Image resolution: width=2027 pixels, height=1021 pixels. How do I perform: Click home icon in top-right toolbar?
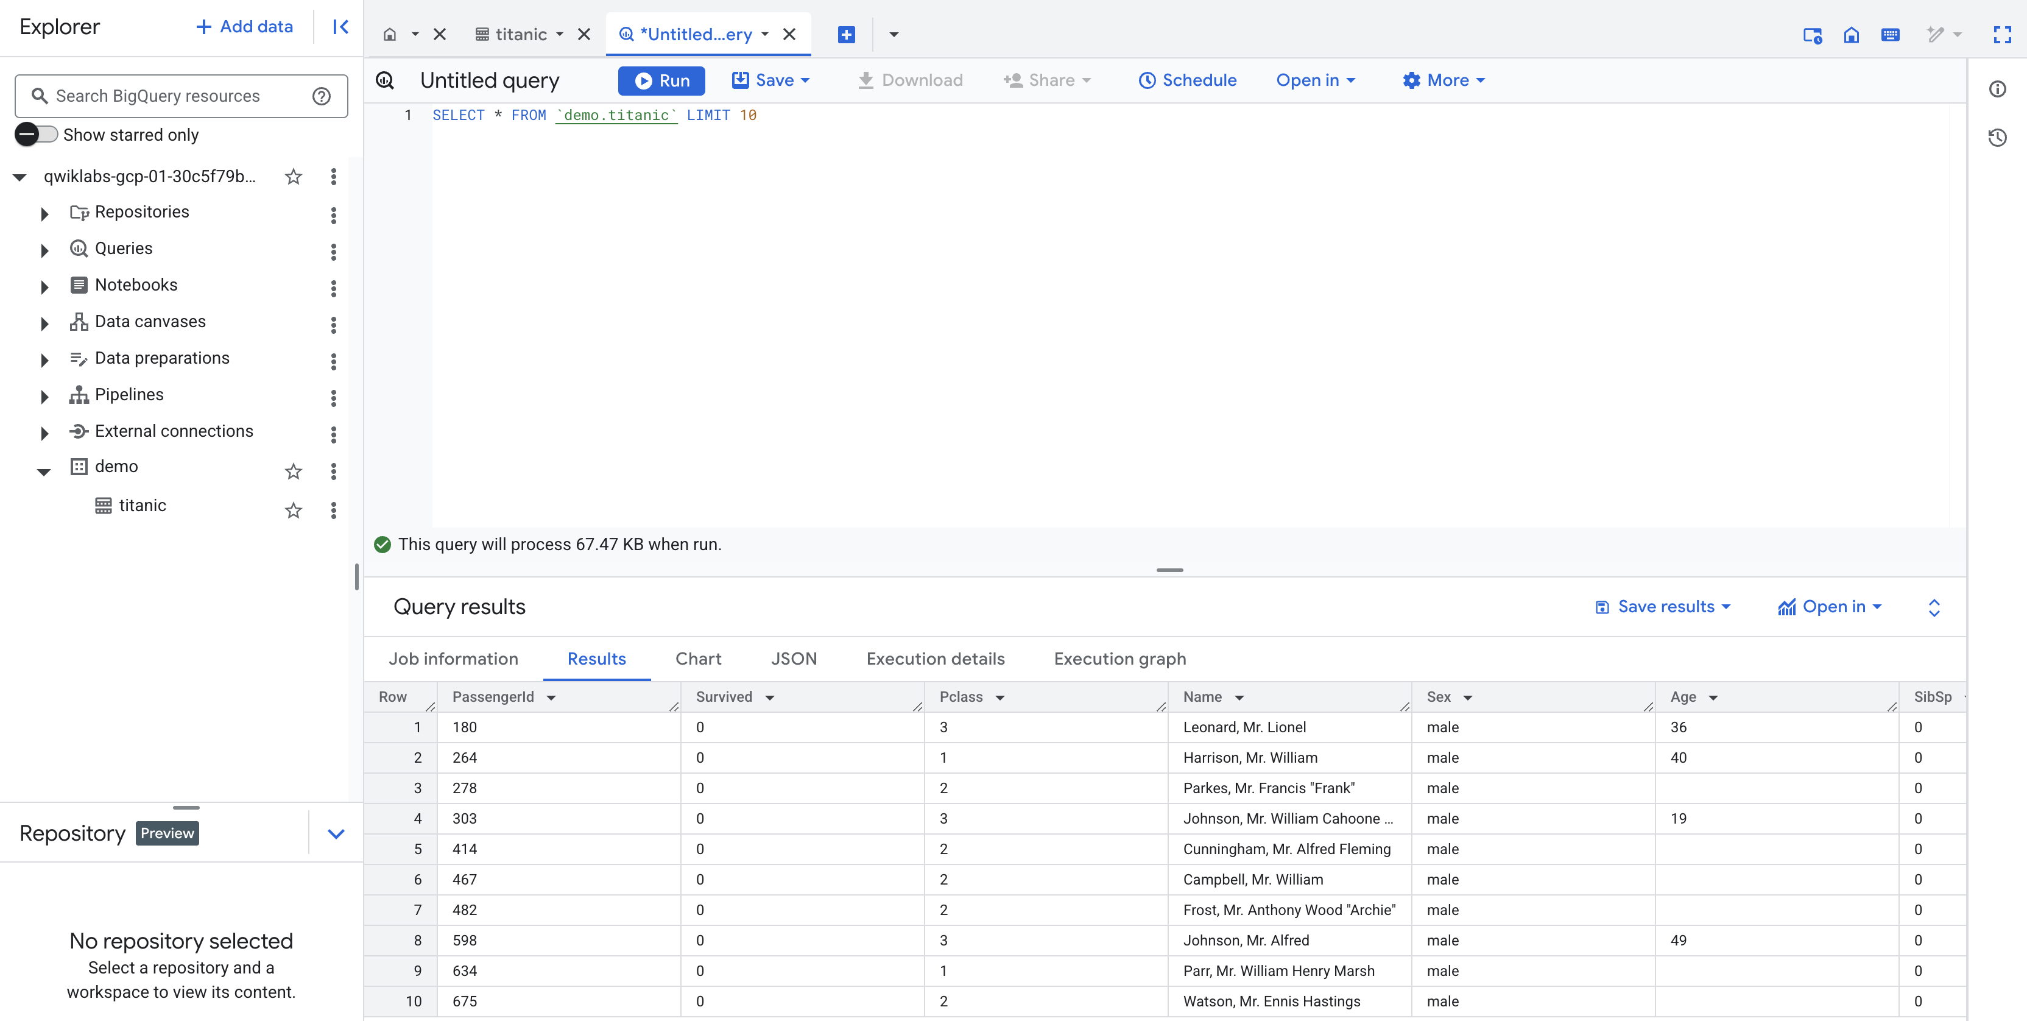[1852, 35]
